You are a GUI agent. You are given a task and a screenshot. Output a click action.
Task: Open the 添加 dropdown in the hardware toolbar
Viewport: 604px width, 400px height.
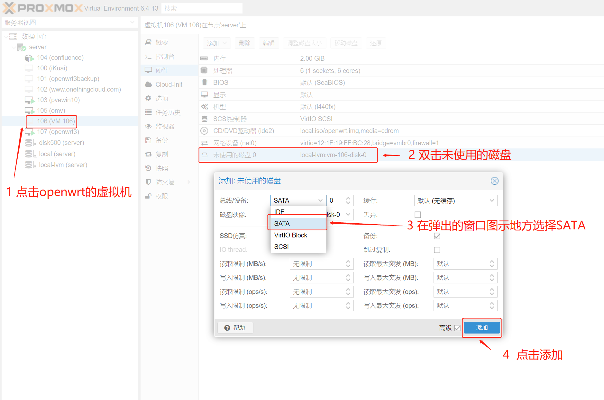[x=216, y=43]
